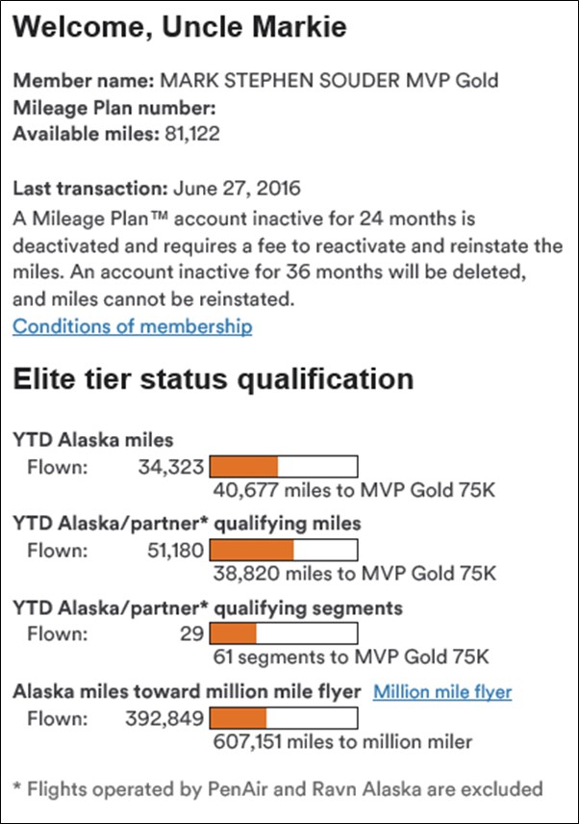Open the Million mile flyer link
579x824 pixels.
(x=442, y=691)
